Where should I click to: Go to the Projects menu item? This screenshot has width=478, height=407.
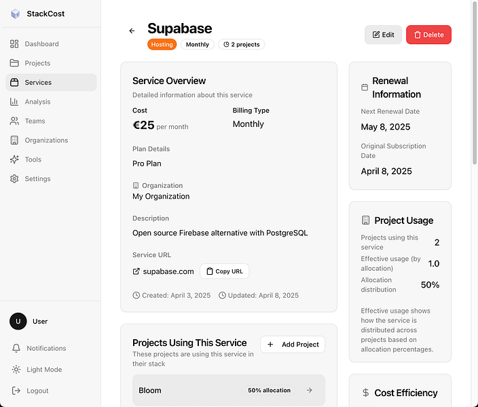pyautogui.click(x=37, y=63)
